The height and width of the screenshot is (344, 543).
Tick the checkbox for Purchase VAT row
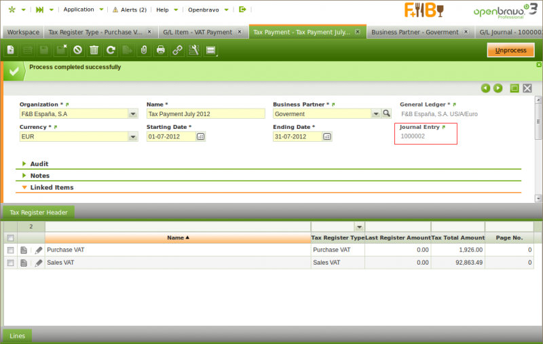[10, 250]
